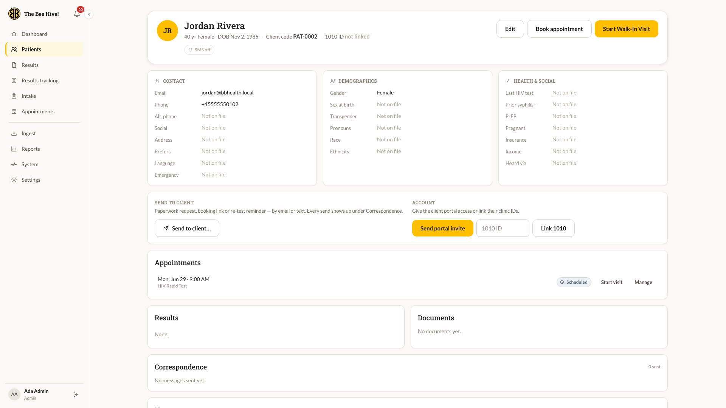Screen dimensions: 726x408
Task: Click the Reports bar chart icon
Action: click(14, 149)
